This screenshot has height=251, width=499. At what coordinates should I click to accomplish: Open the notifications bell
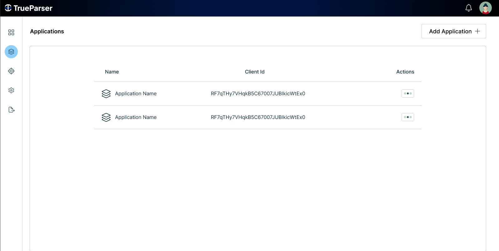coord(468,8)
